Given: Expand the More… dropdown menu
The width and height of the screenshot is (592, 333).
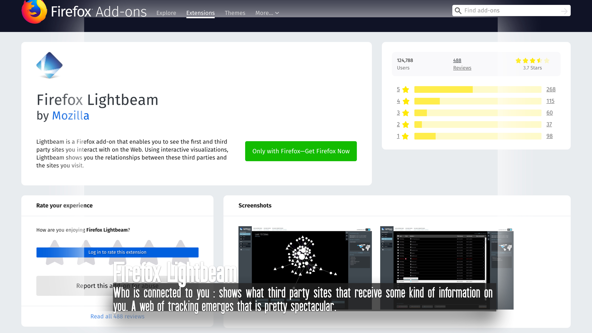Looking at the screenshot, I should (x=267, y=13).
